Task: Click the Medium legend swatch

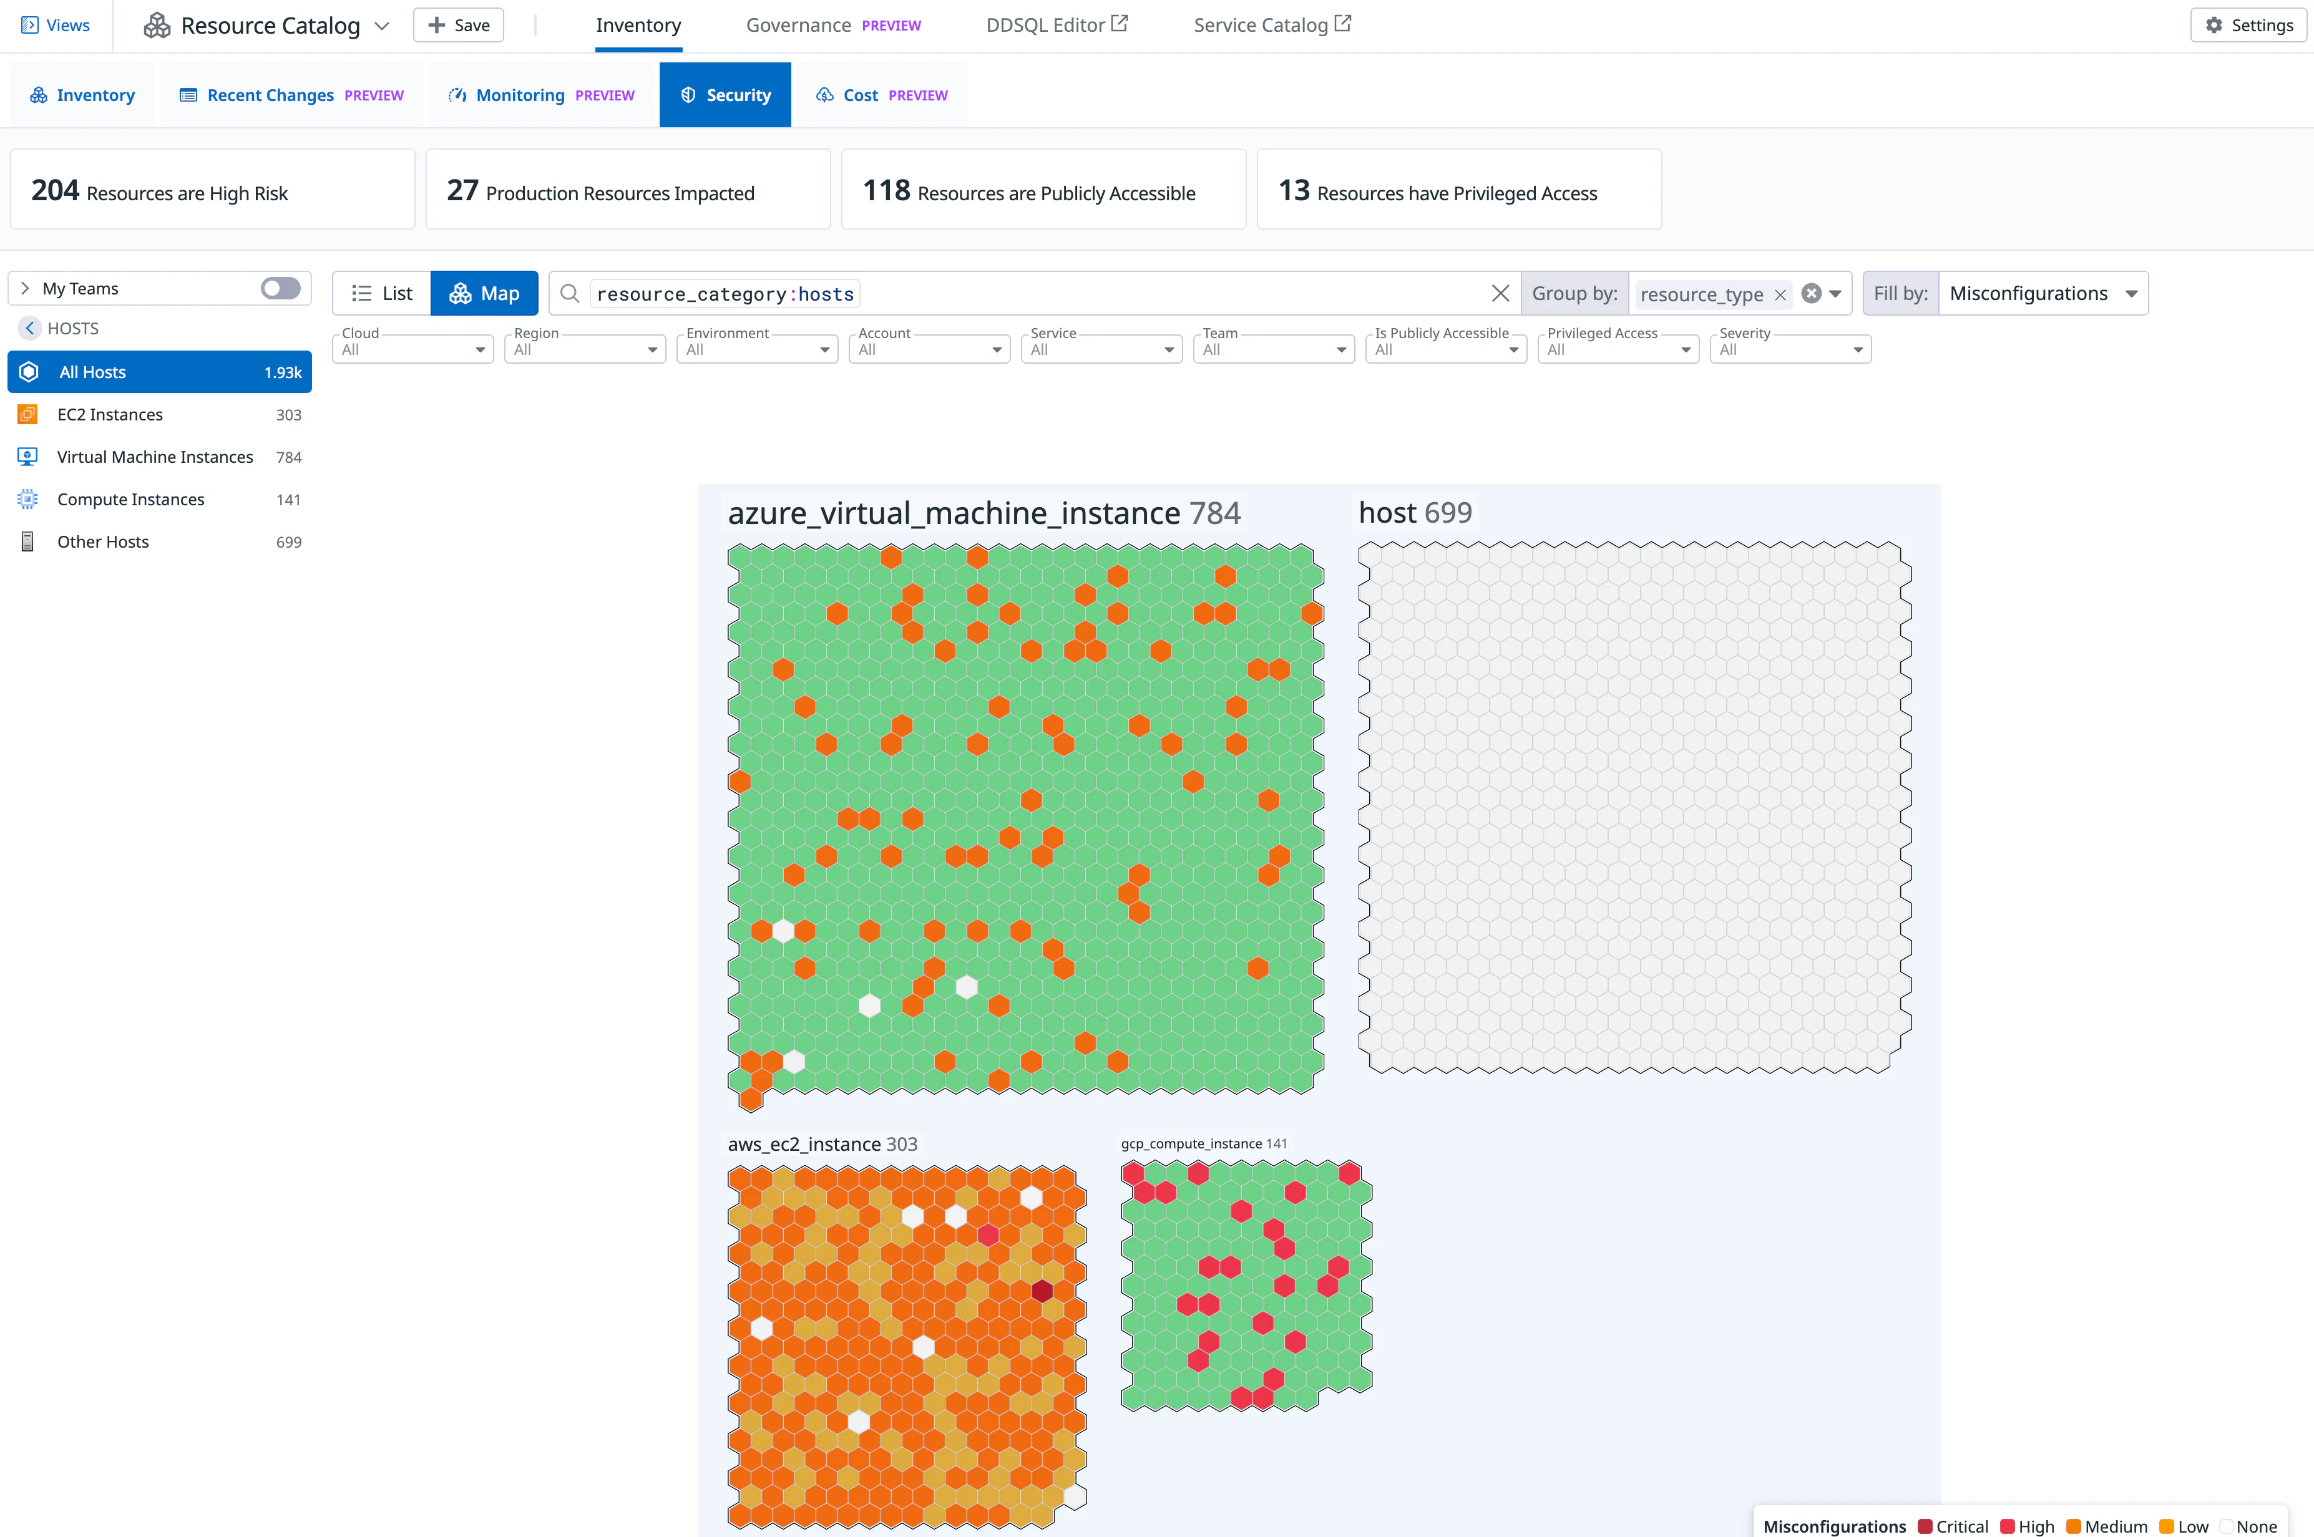Action: (2074, 1526)
